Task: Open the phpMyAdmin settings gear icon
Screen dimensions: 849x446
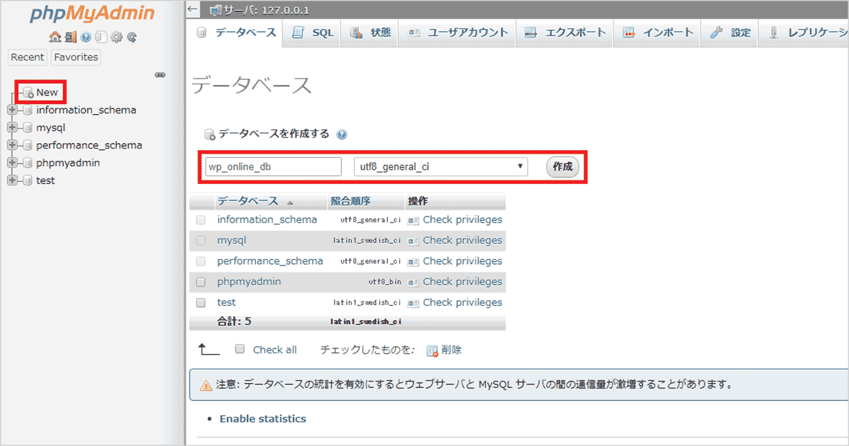Action: pyautogui.click(x=116, y=37)
